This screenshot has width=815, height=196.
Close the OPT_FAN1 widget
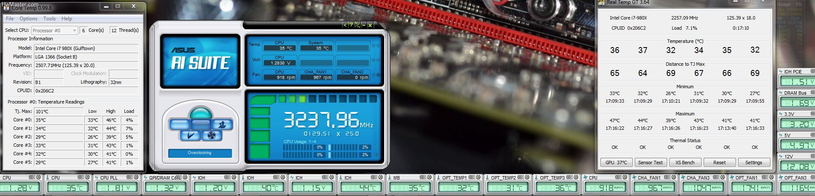(771, 177)
